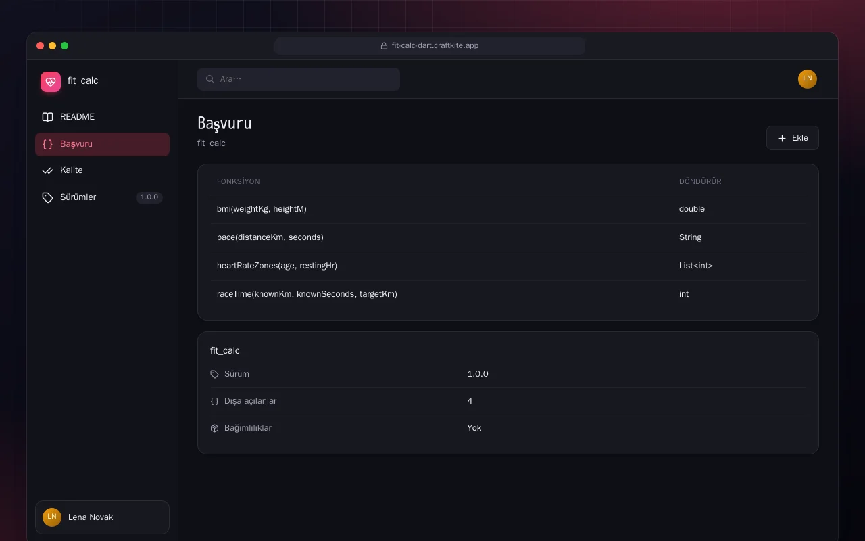Click the List<int> return type

pyautogui.click(x=696, y=266)
